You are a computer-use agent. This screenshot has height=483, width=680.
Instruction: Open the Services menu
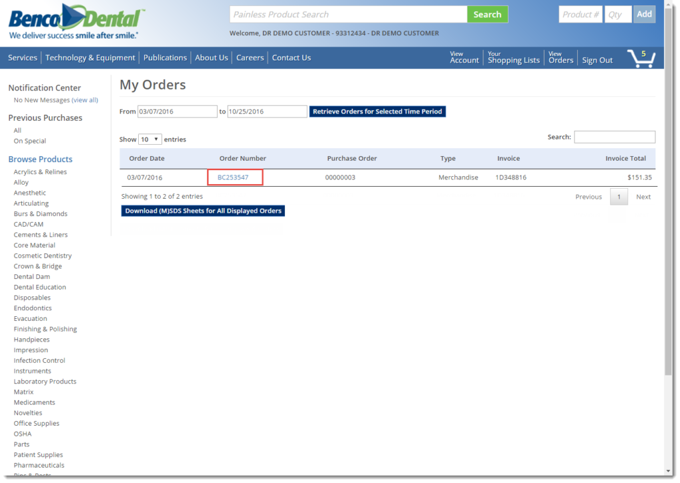(x=22, y=58)
